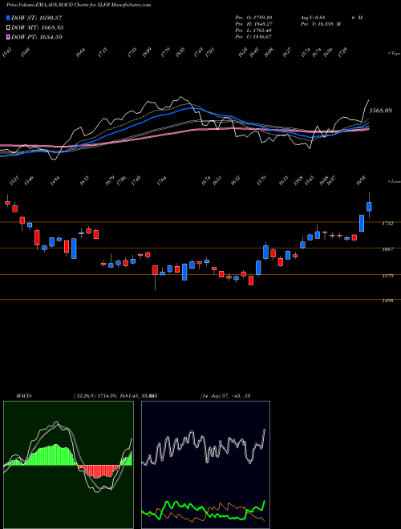Open the dark blue ADX indicator panel
Viewport: 401px width, 529px height.
(x=205, y=465)
